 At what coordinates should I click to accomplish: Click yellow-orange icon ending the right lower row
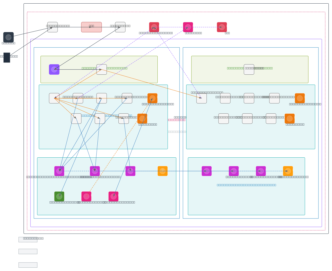[288, 171]
